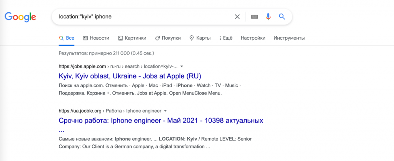This screenshot has height=161, width=394.
Task: Expand dropdown arrow next to ua.jooble.org URL
Action: [x=165, y=111]
